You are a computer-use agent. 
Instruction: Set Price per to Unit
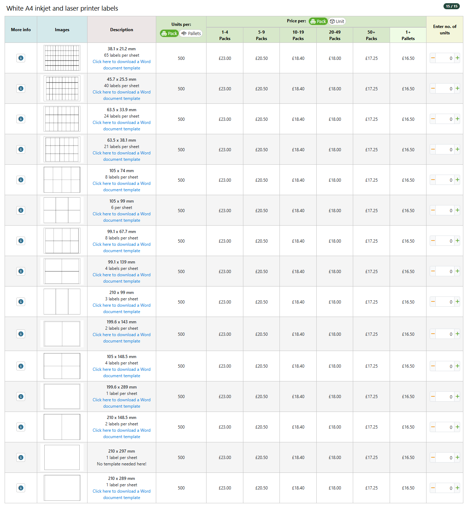337,21
